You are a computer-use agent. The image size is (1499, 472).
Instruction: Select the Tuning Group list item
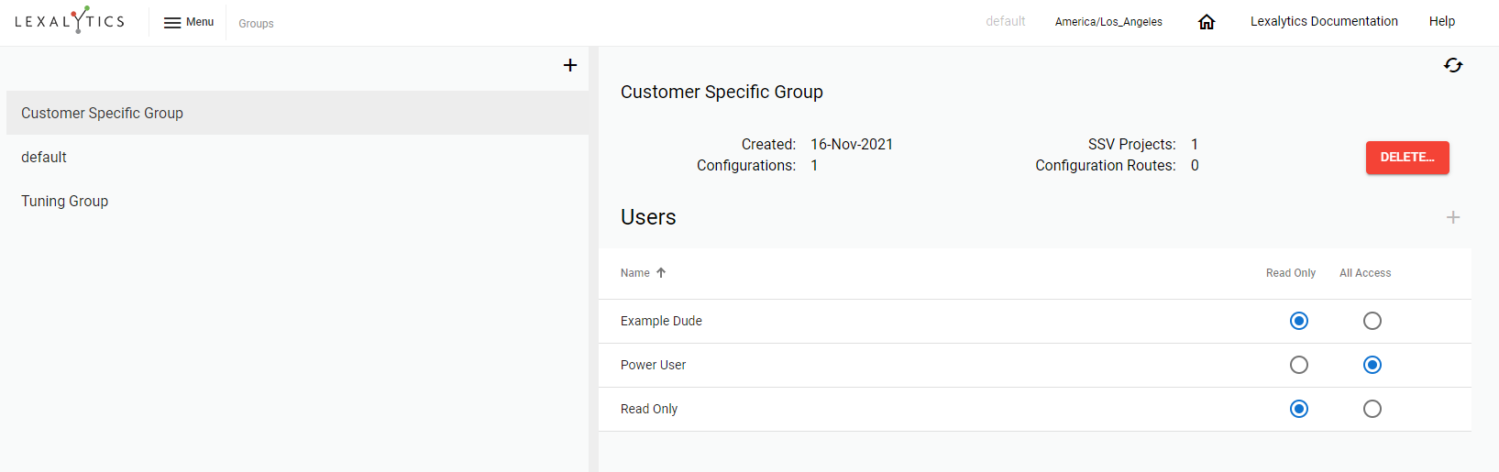pos(65,201)
